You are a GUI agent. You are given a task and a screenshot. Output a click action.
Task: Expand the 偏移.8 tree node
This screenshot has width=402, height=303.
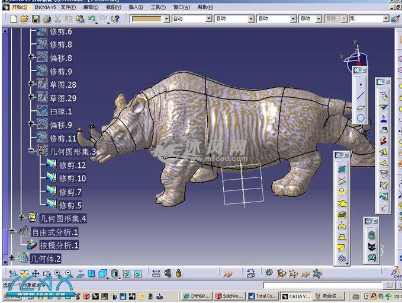click(x=31, y=57)
